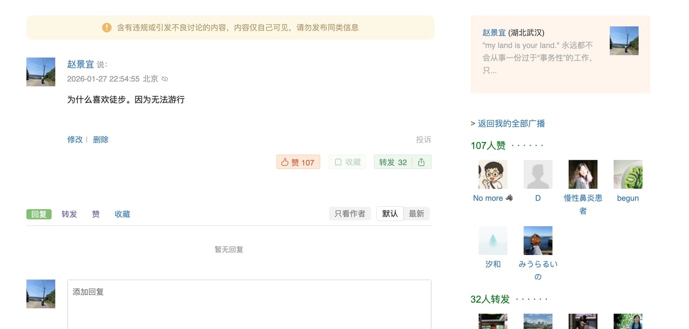The width and height of the screenshot is (689, 329).
Task: Open the gray default avatar of D
Action: click(538, 174)
